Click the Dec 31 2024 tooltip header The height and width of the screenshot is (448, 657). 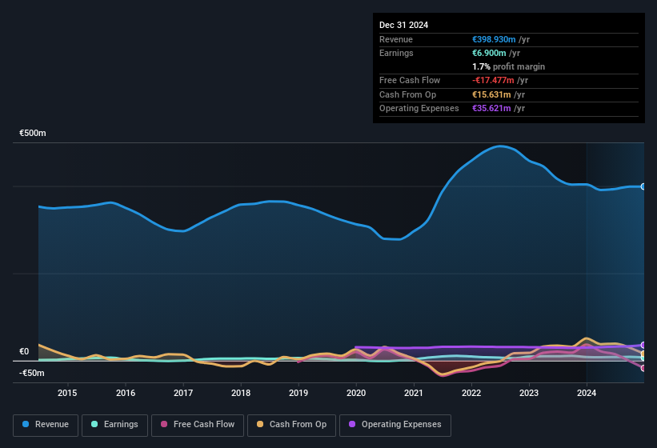click(x=404, y=25)
